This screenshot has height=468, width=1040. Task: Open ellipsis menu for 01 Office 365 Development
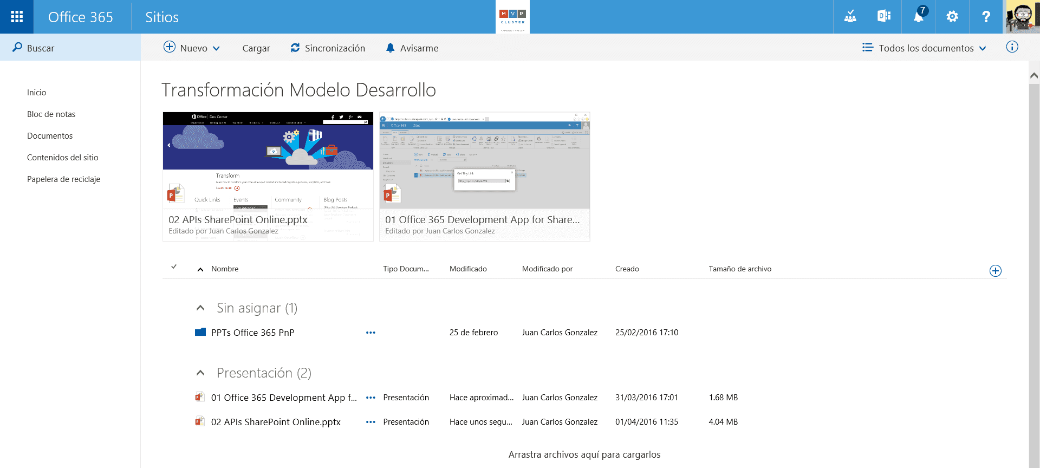click(370, 398)
